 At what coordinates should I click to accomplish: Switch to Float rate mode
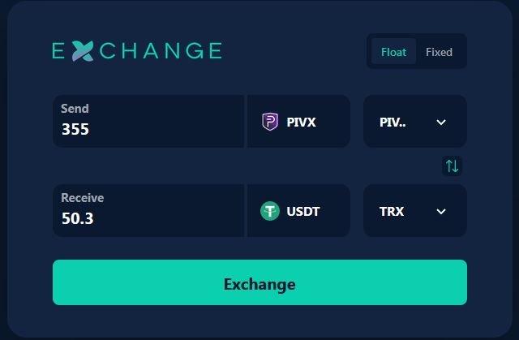coord(394,52)
